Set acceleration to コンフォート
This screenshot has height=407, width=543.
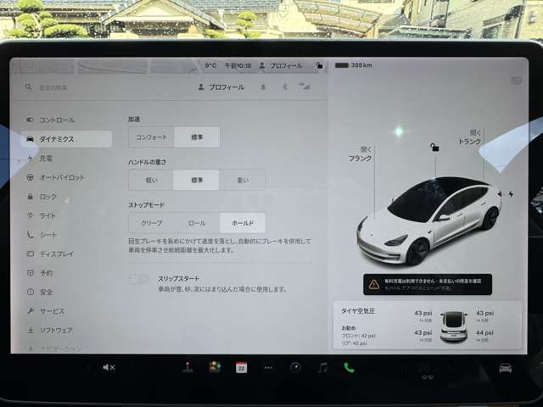[151, 137]
